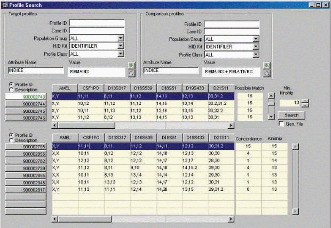Enable the Gen. File checkbox

click(282, 124)
